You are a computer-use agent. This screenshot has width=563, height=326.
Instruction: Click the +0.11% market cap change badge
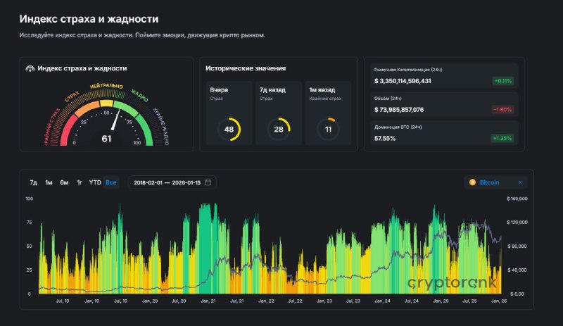502,81
